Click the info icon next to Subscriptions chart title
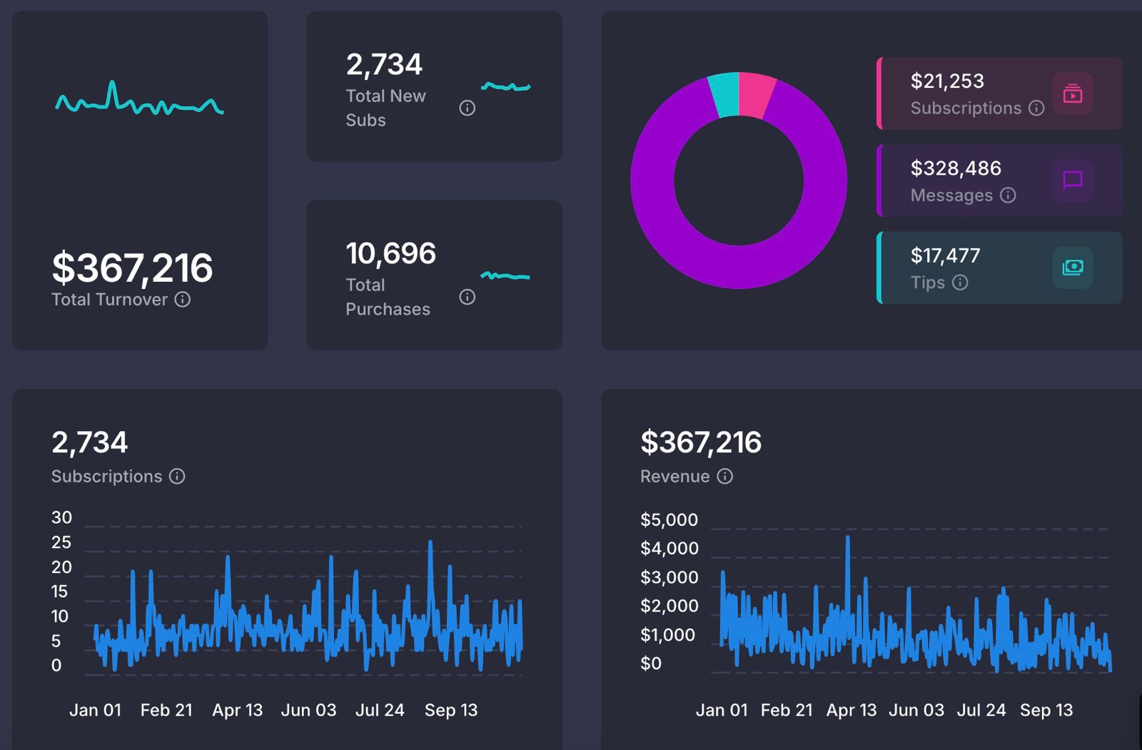 pyautogui.click(x=177, y=477)
